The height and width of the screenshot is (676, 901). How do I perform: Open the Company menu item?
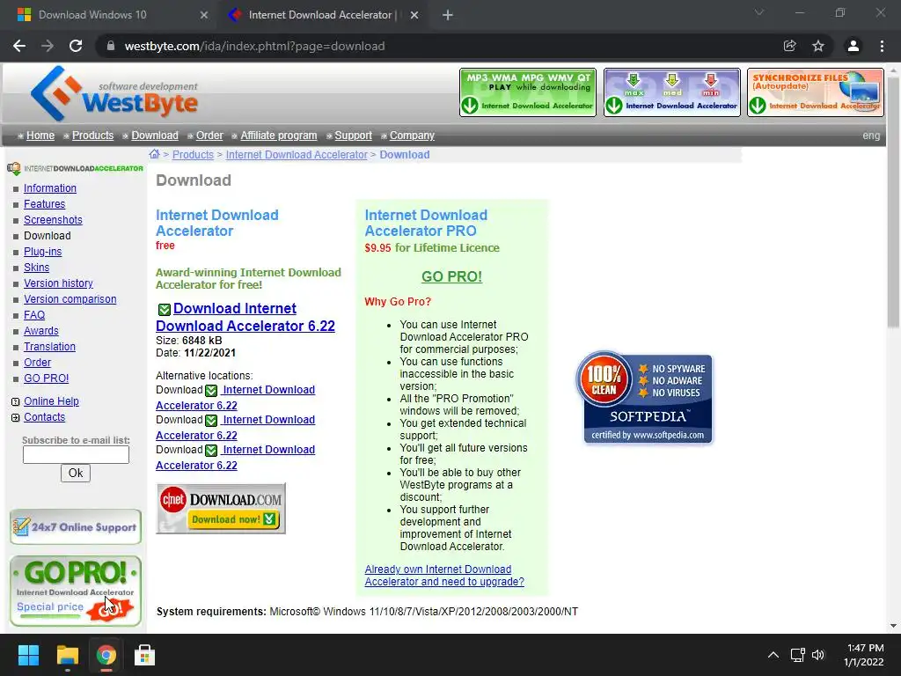(x=412, y=136)
